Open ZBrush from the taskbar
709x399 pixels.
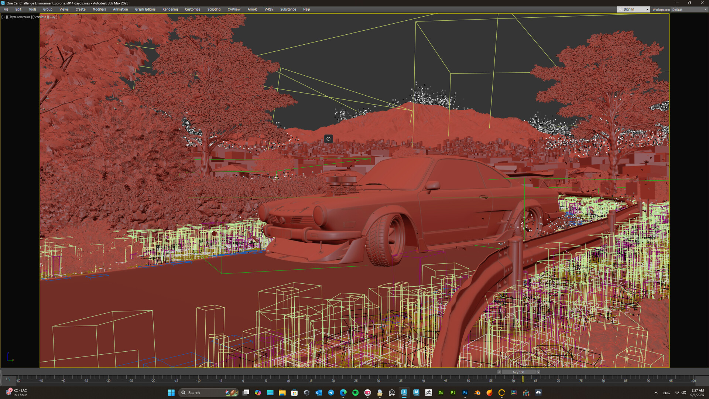coord(429,393)
